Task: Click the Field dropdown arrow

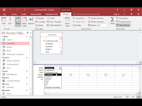Action: tap(60, 68)
